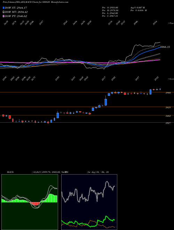Click the tall blue candle near 2625 line

(x=106, y=102)
